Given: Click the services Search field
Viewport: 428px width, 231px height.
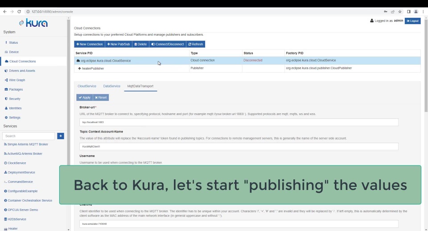Looking at the screenshot, I should click(29, 136).
